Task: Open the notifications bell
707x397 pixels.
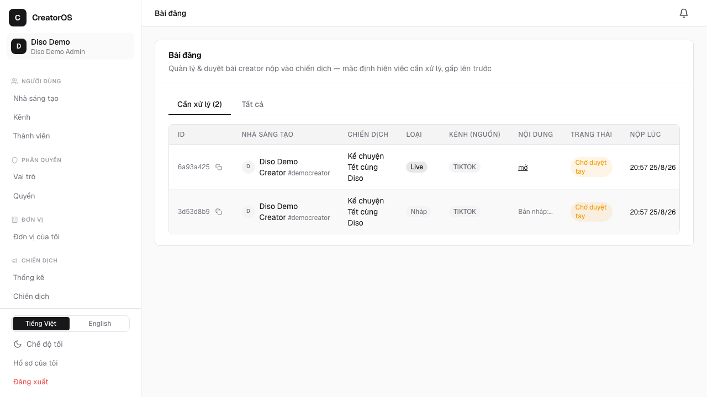Action: click(x=684, y=13)
